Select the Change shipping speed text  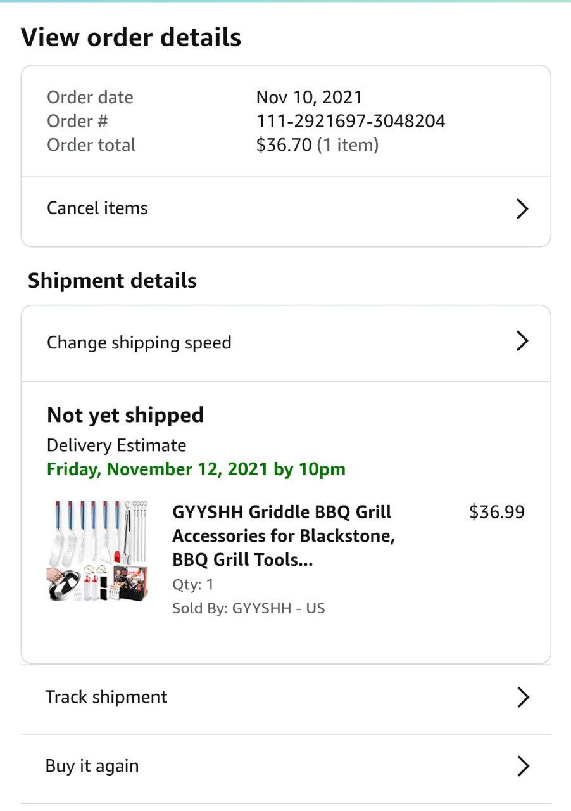pyautogui.click(x=139, y=343)
